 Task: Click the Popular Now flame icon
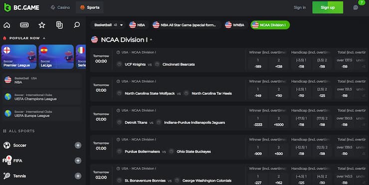point(4,38)
